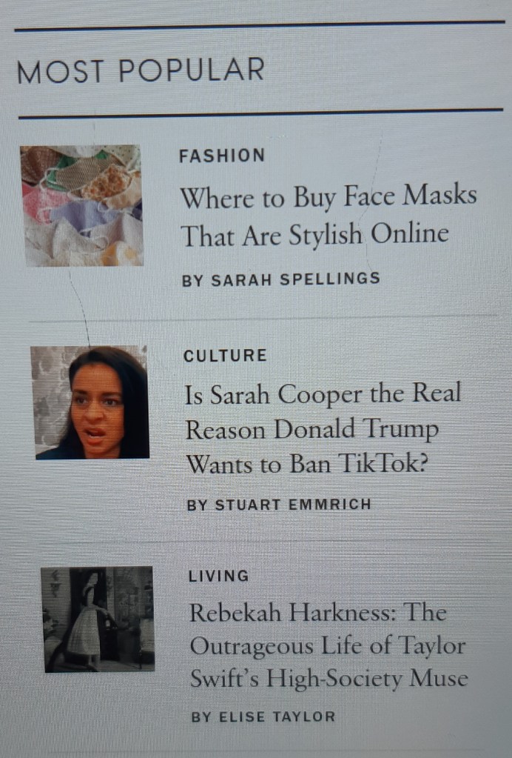Viewport: 512px width, 758px height.
Task: Open the Sarah Cooper photo thumbnail
Action: click(x=90, y=402)
